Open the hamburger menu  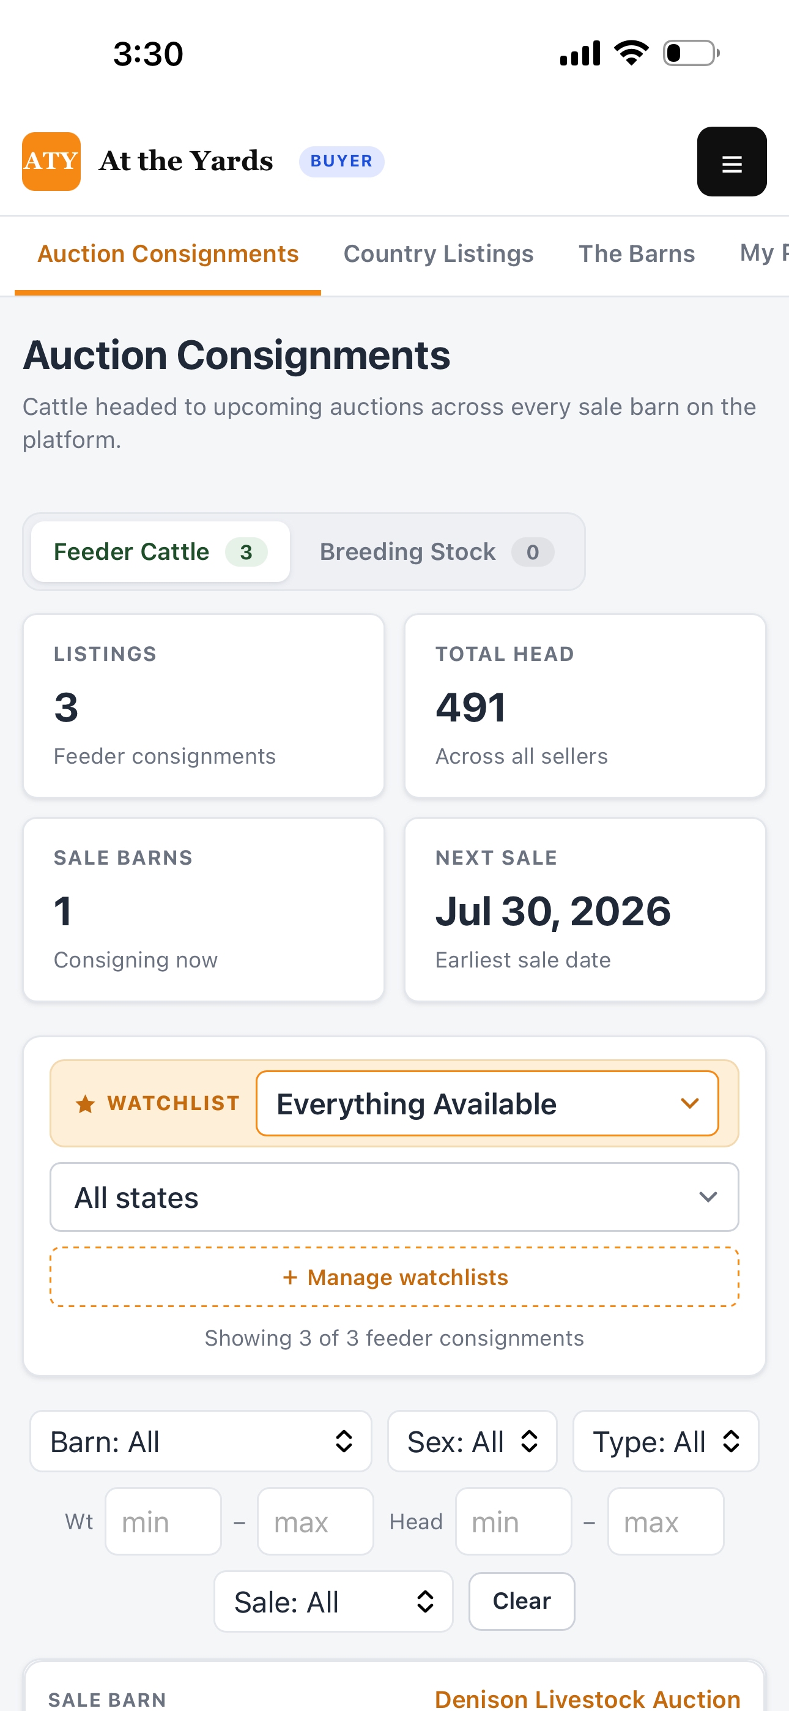732,162
